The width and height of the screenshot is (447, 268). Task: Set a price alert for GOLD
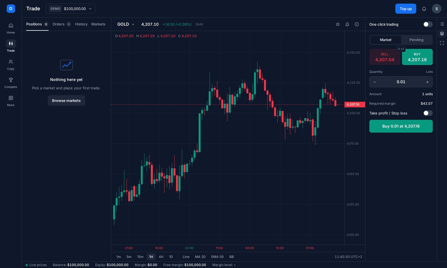click(347, 24)
